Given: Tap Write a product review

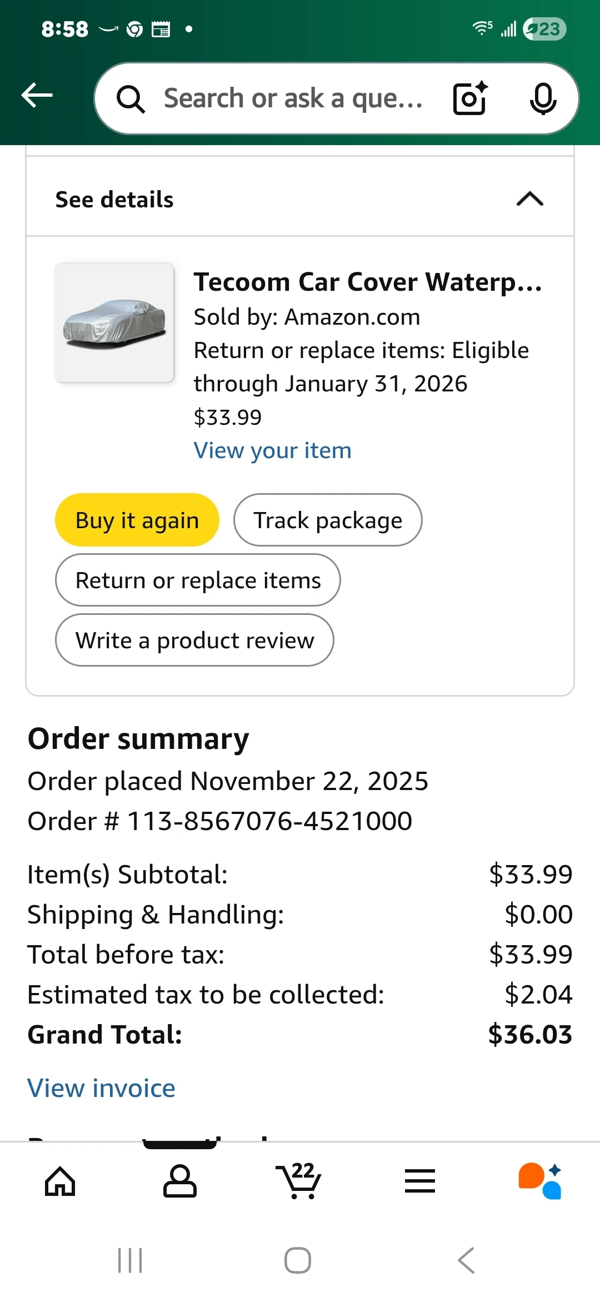Looking at the screenshot, I should (x=194, y=640).
